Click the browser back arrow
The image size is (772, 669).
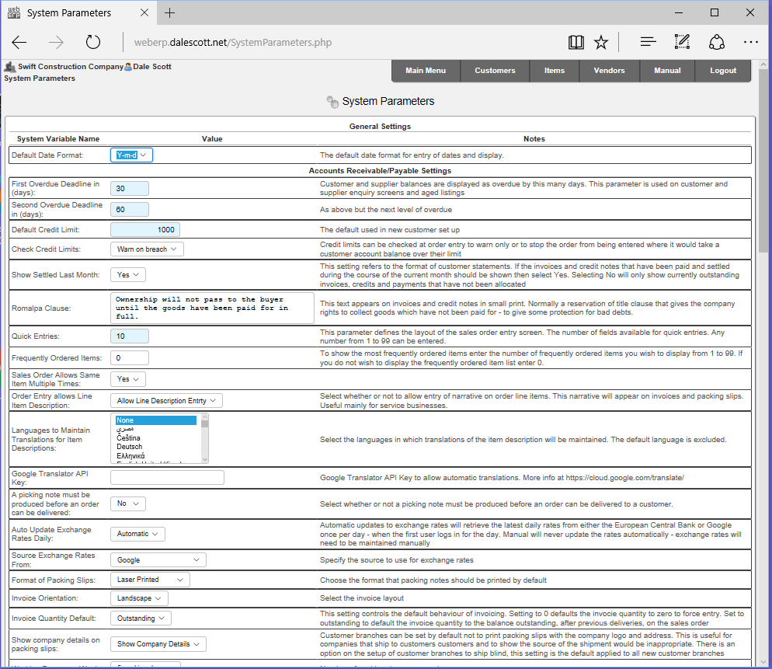pyautogui.click(x=19, y=43)
